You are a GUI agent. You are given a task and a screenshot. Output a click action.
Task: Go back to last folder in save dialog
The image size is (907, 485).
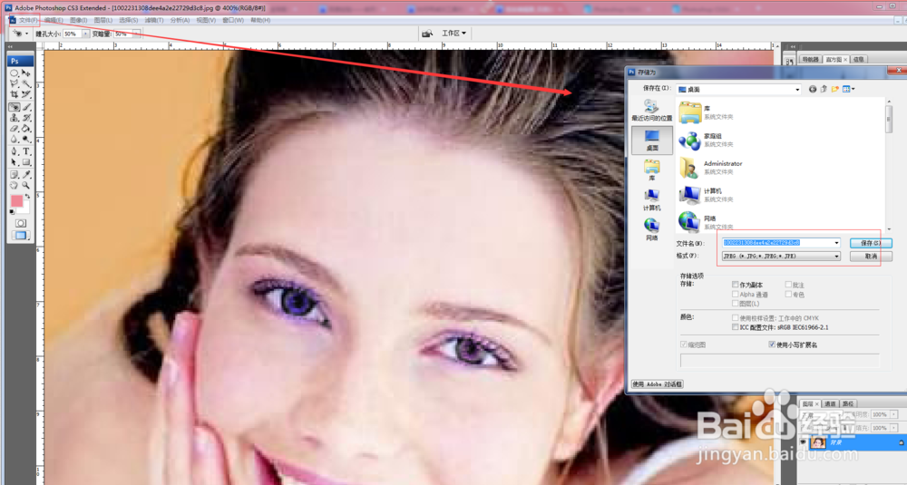pyautogui.click(x=813, y=89)
